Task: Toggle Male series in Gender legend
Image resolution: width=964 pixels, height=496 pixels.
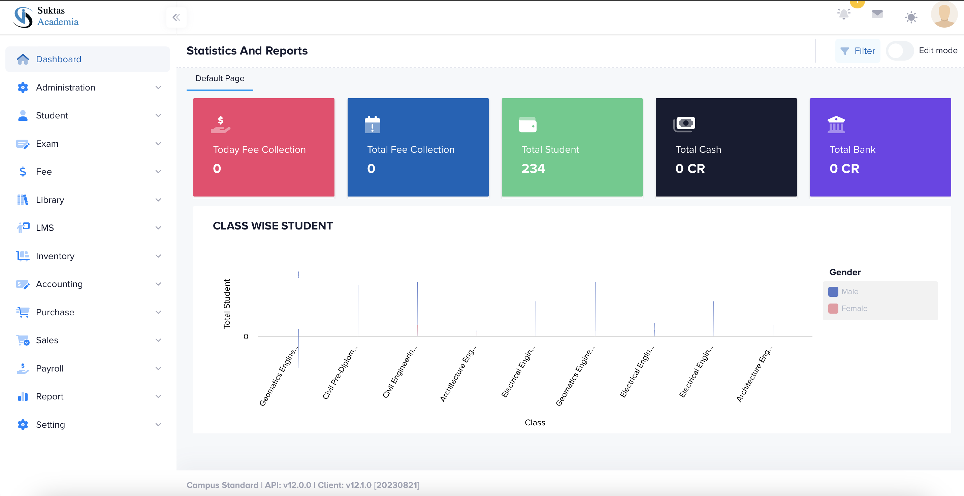Action: (x=849, y=291)
